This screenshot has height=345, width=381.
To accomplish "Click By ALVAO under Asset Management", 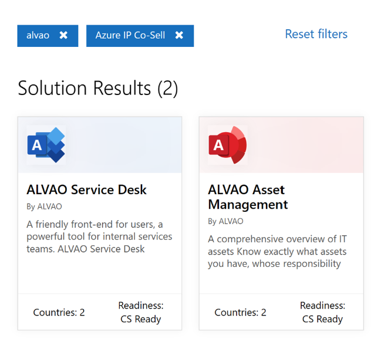I will (x=225, y=221).
